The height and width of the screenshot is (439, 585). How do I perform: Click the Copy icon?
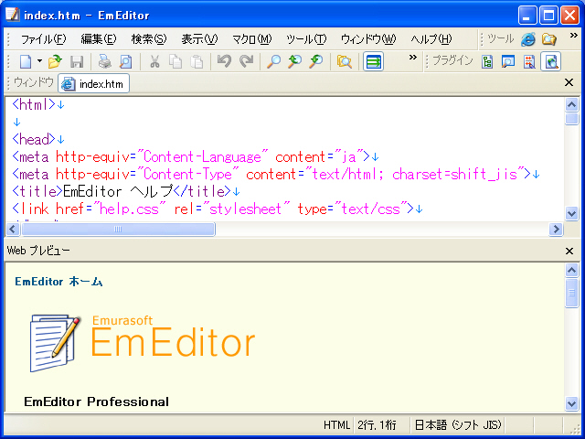175,61
